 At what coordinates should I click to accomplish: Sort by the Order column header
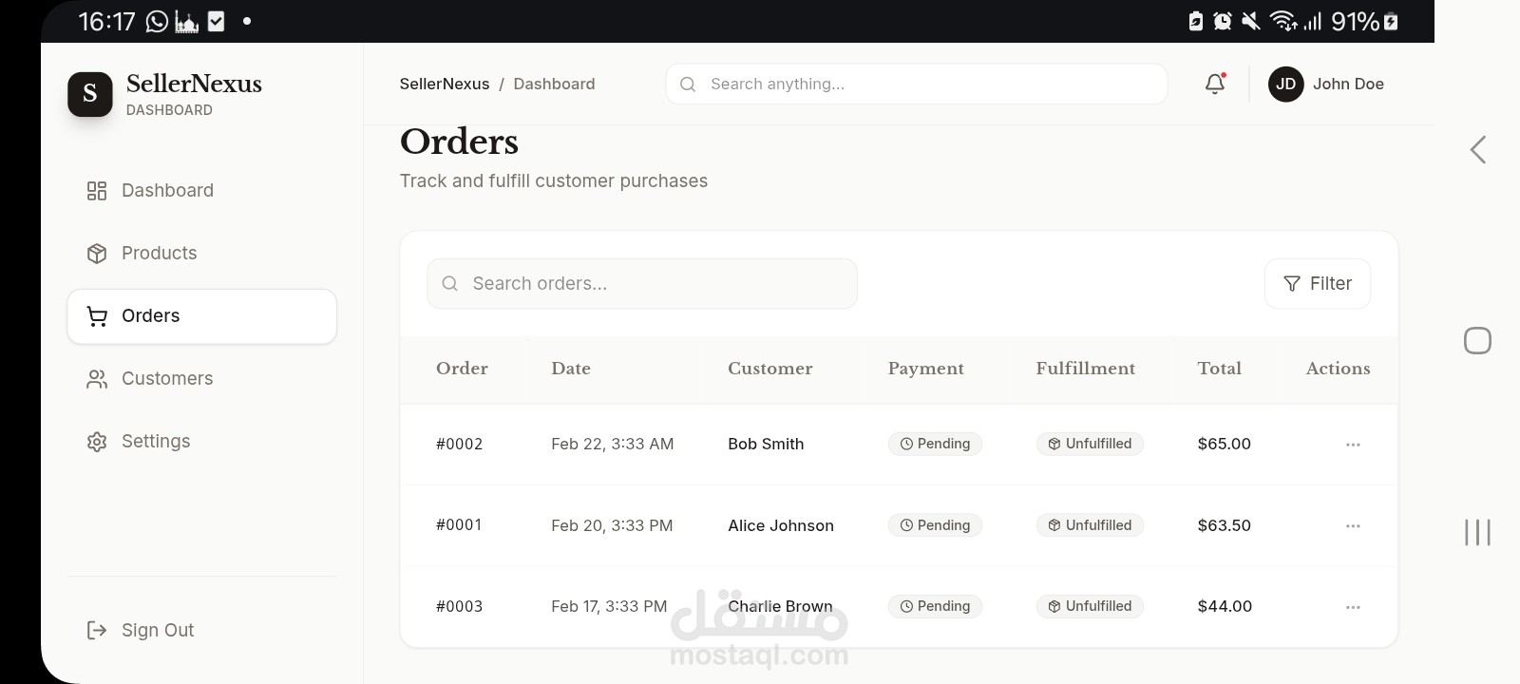[462, 369]
